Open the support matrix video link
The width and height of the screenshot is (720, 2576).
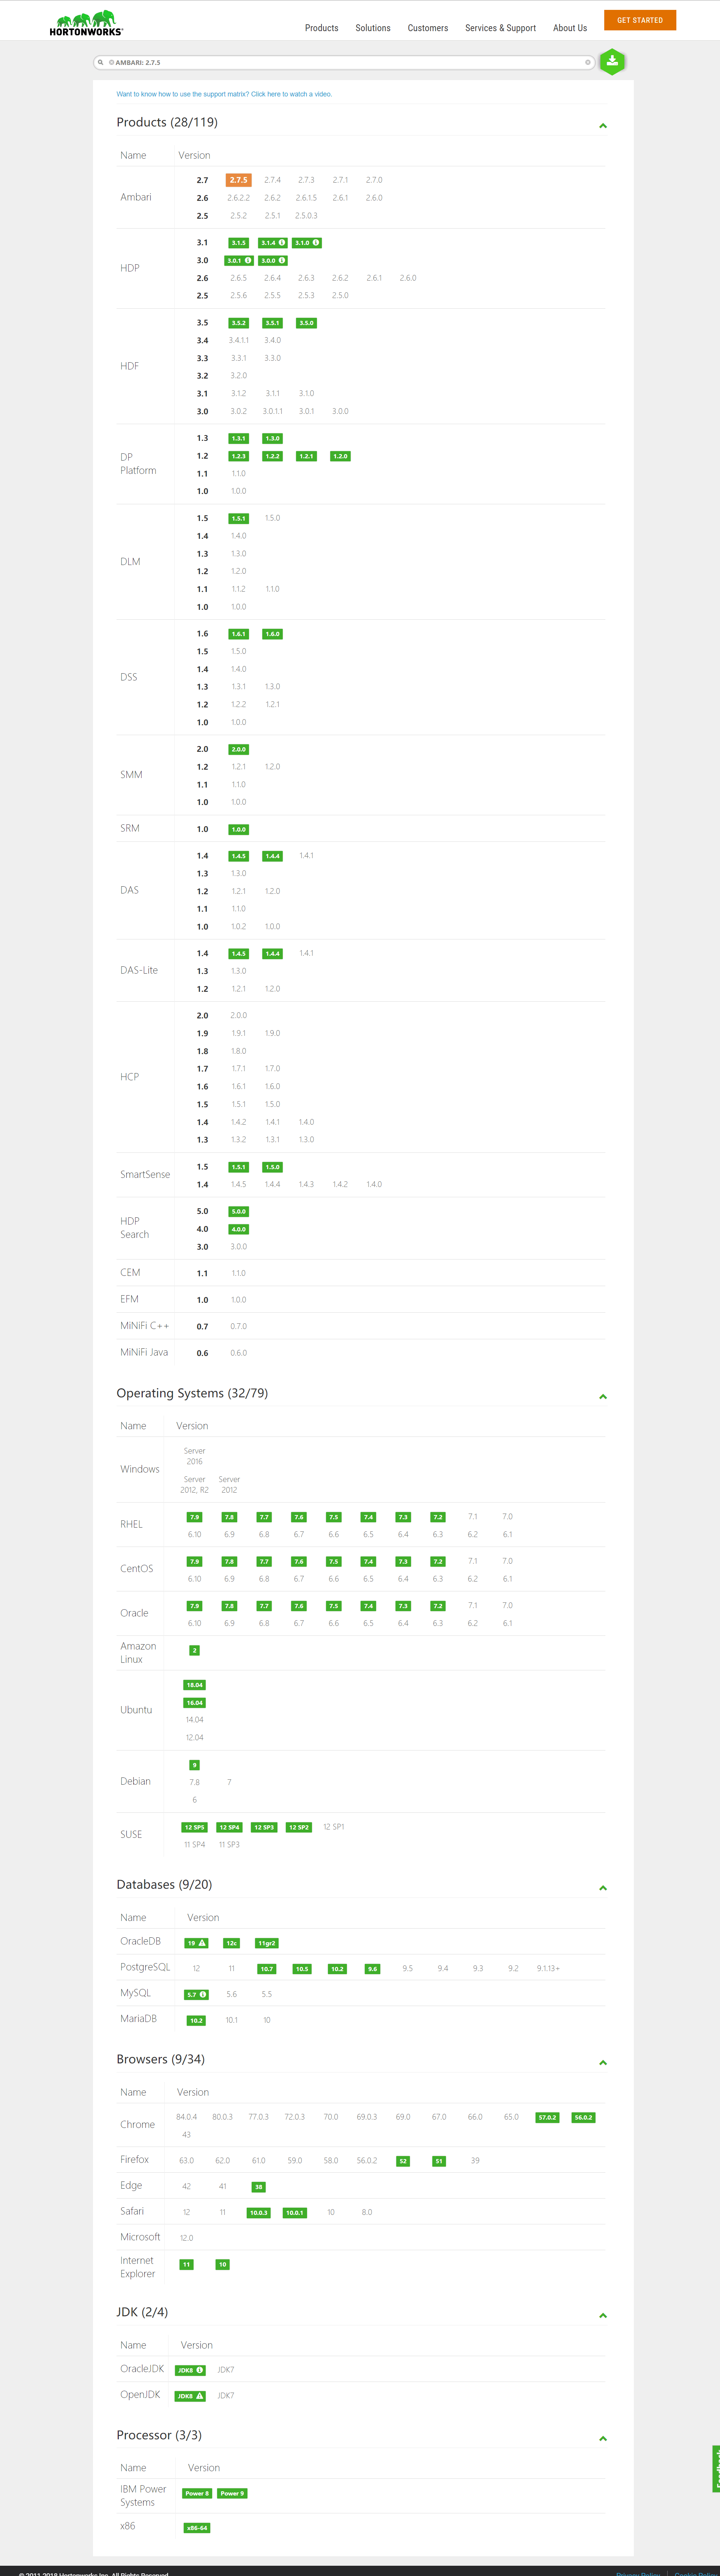coord(224,94)
